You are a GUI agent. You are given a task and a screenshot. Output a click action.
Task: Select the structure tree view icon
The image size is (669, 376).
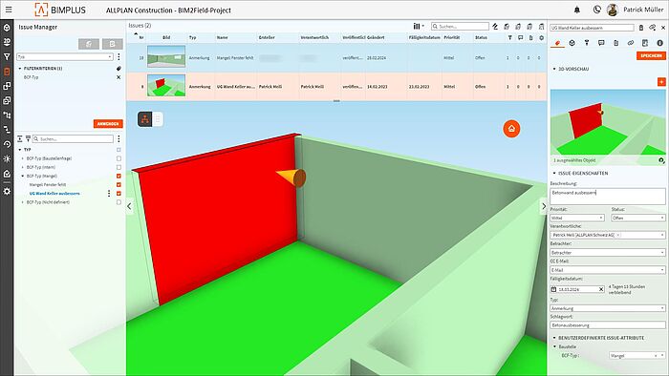(145, 119)
